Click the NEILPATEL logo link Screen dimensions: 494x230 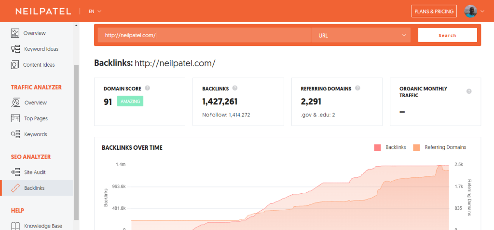point(43,11)
